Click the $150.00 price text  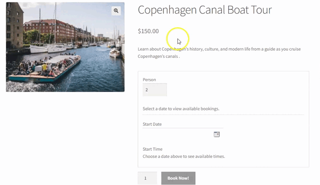tap(148, 31)
